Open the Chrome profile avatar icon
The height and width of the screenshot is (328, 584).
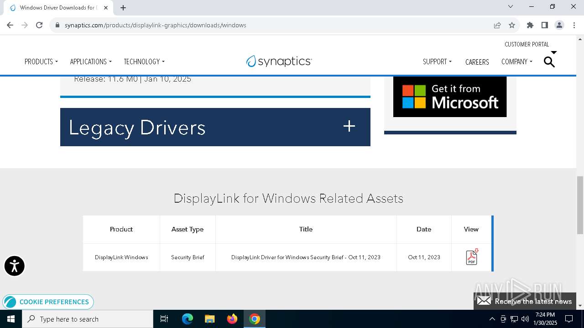559,25
